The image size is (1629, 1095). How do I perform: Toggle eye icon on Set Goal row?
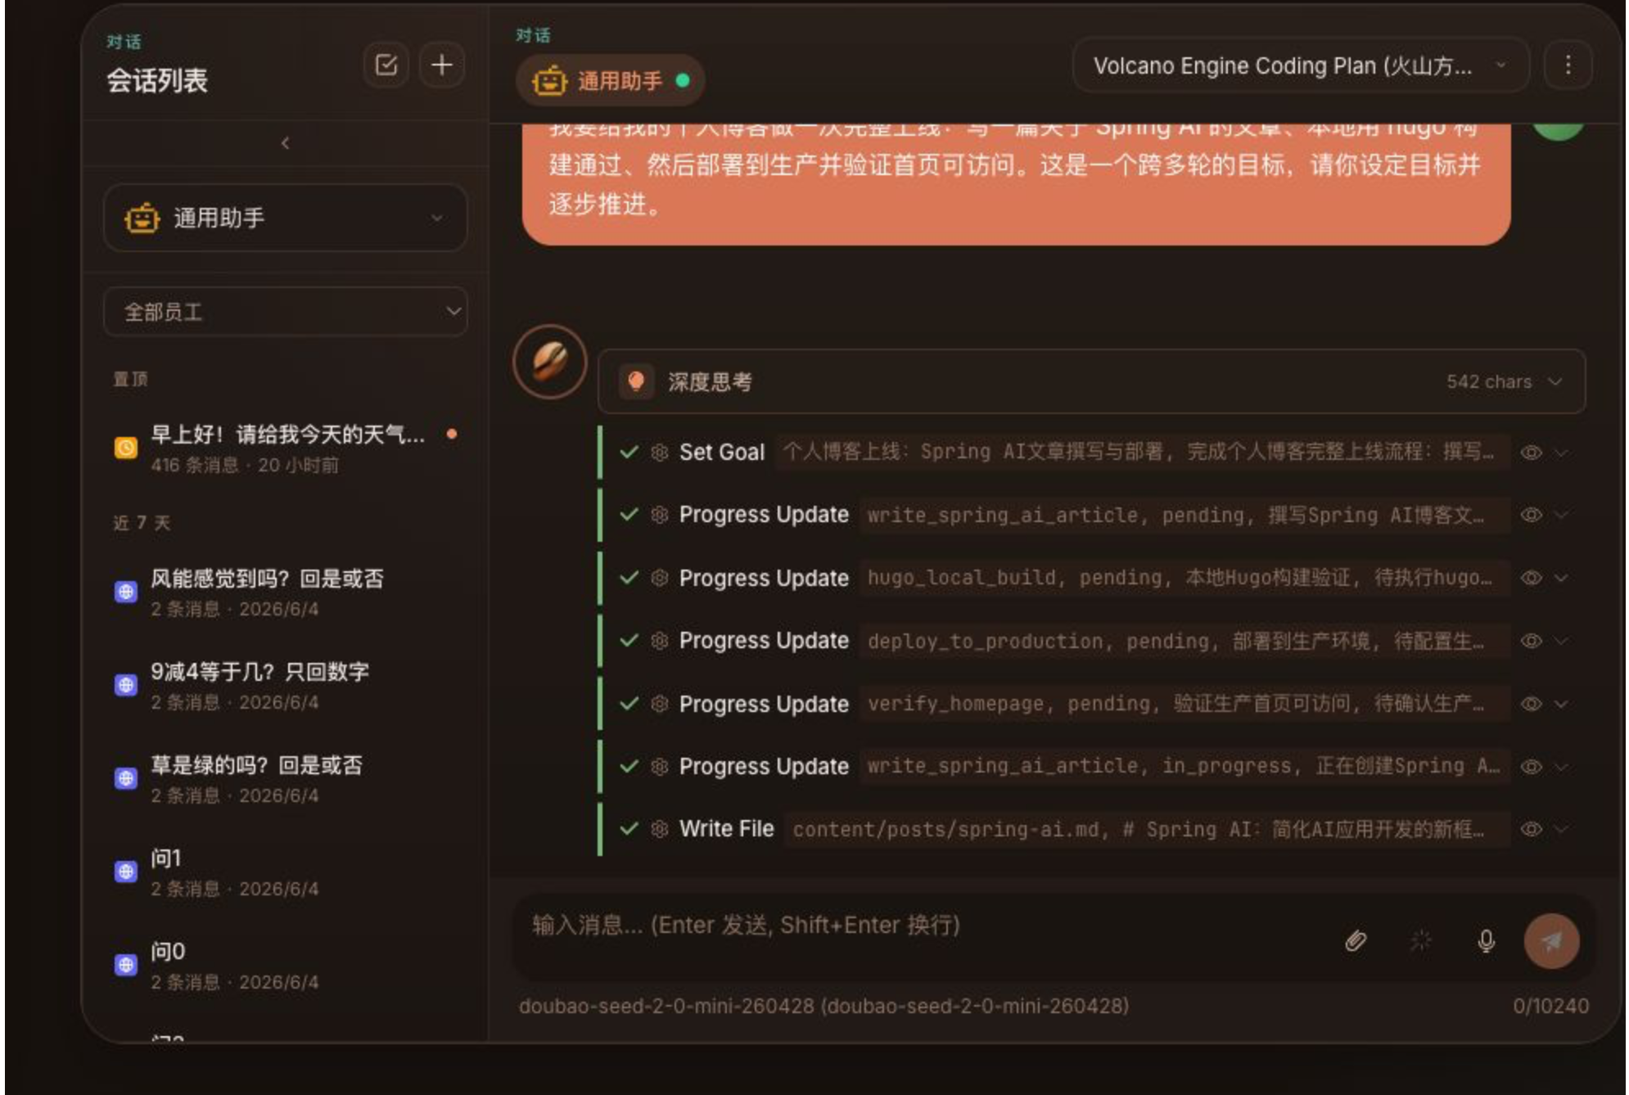(x=1531, y=453)
